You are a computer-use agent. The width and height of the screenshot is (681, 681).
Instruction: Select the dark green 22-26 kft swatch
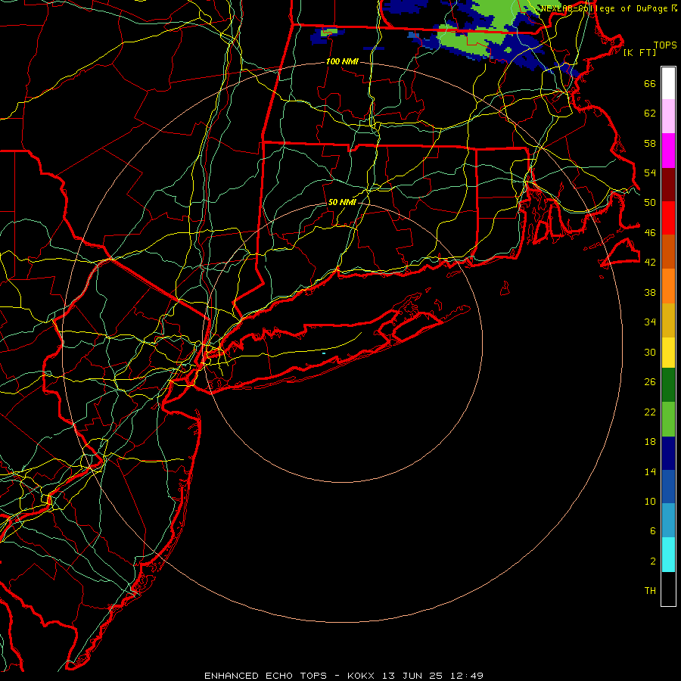click(668, 385)
